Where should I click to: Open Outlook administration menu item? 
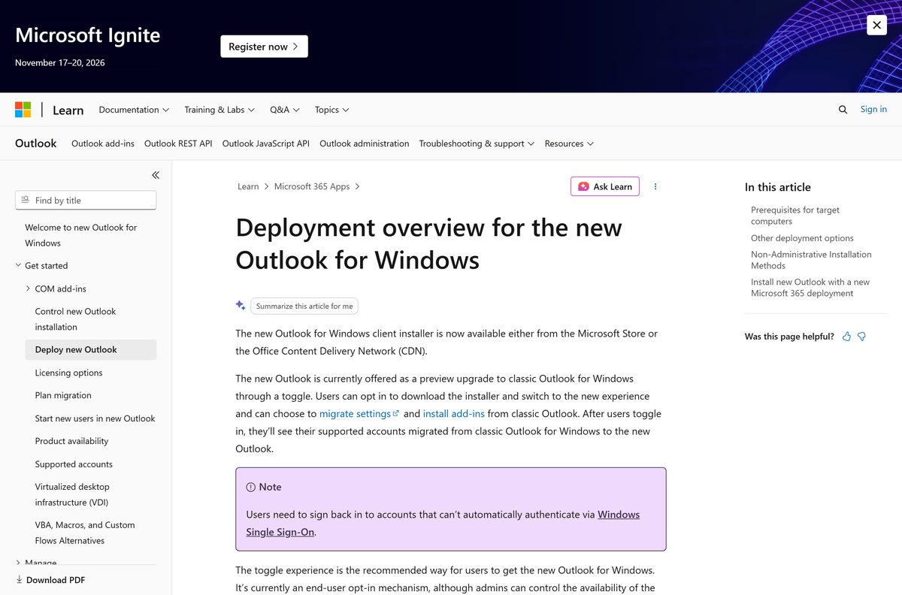pos(365,143)
